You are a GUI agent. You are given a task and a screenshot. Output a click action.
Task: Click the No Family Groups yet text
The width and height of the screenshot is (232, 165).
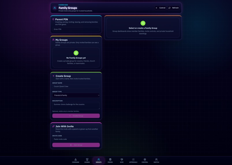click(x=76, y=58)
